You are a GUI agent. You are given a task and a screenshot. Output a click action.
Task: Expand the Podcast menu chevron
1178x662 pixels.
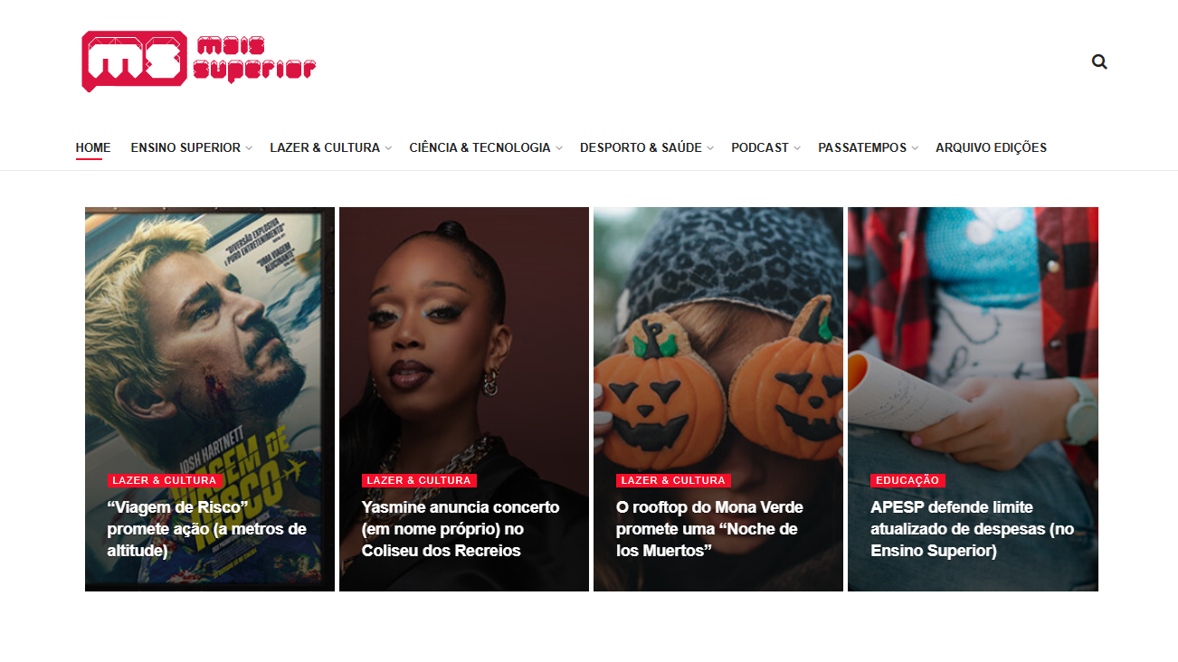point(797,148)
